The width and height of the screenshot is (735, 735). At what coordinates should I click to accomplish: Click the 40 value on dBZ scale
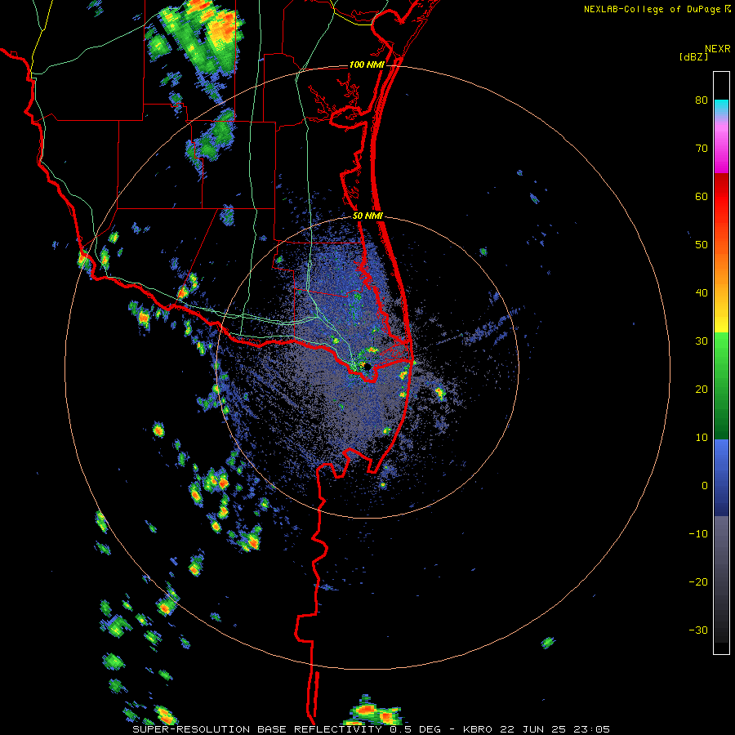point(702,293)
